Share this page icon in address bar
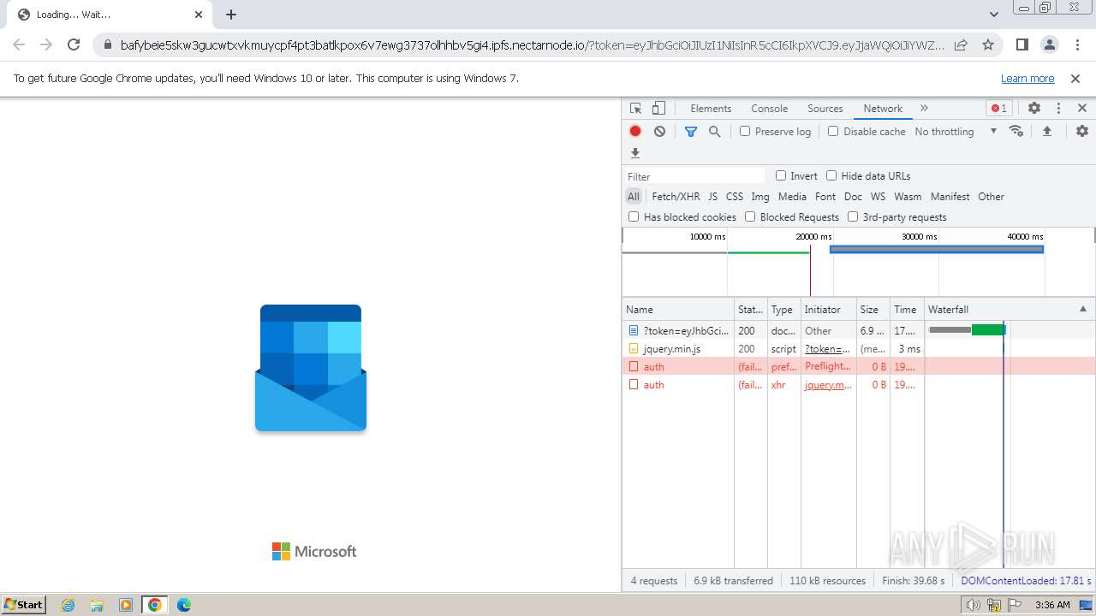1096x616 pixels. pos(961,44)
